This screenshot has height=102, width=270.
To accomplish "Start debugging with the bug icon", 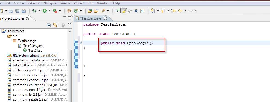I will click(35, 11).
